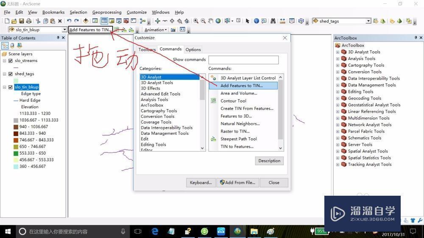
Task: Open the Windows Start button
Action: coord(8,231)
